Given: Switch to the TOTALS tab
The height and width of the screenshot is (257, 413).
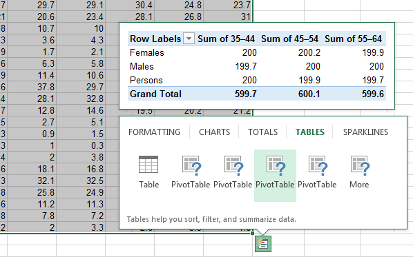Looking at the screenshot, I should click(262, 132).
